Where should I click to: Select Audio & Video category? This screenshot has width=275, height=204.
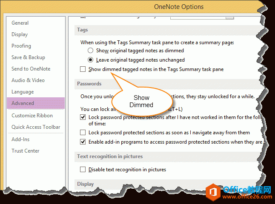pyautogui.click(x=28, y=80)
